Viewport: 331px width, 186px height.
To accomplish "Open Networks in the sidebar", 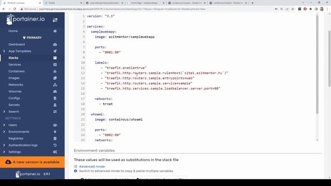I will click(x=16, y=85).
